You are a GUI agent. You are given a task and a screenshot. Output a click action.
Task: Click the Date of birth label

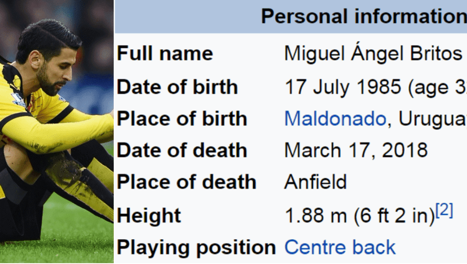click(x=177, y=87)
